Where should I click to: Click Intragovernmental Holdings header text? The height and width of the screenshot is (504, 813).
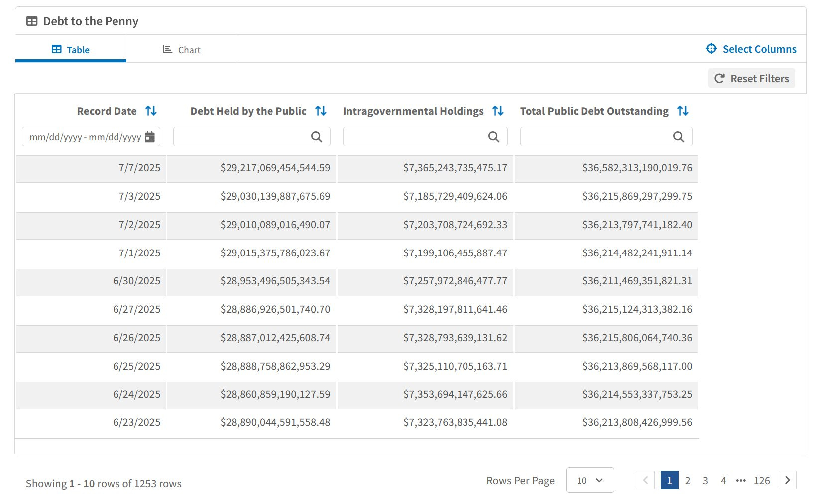coord(413,111)
